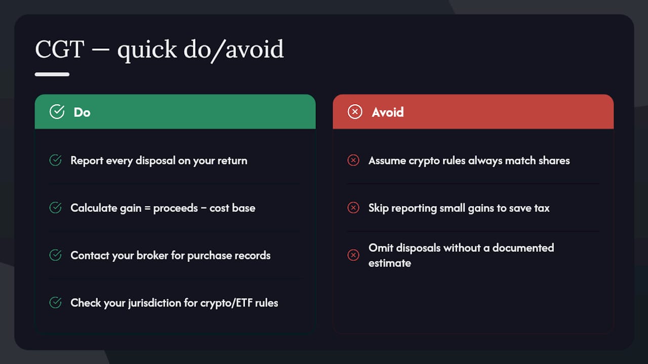Select text Report every disposal on your return

click(159, 161)
